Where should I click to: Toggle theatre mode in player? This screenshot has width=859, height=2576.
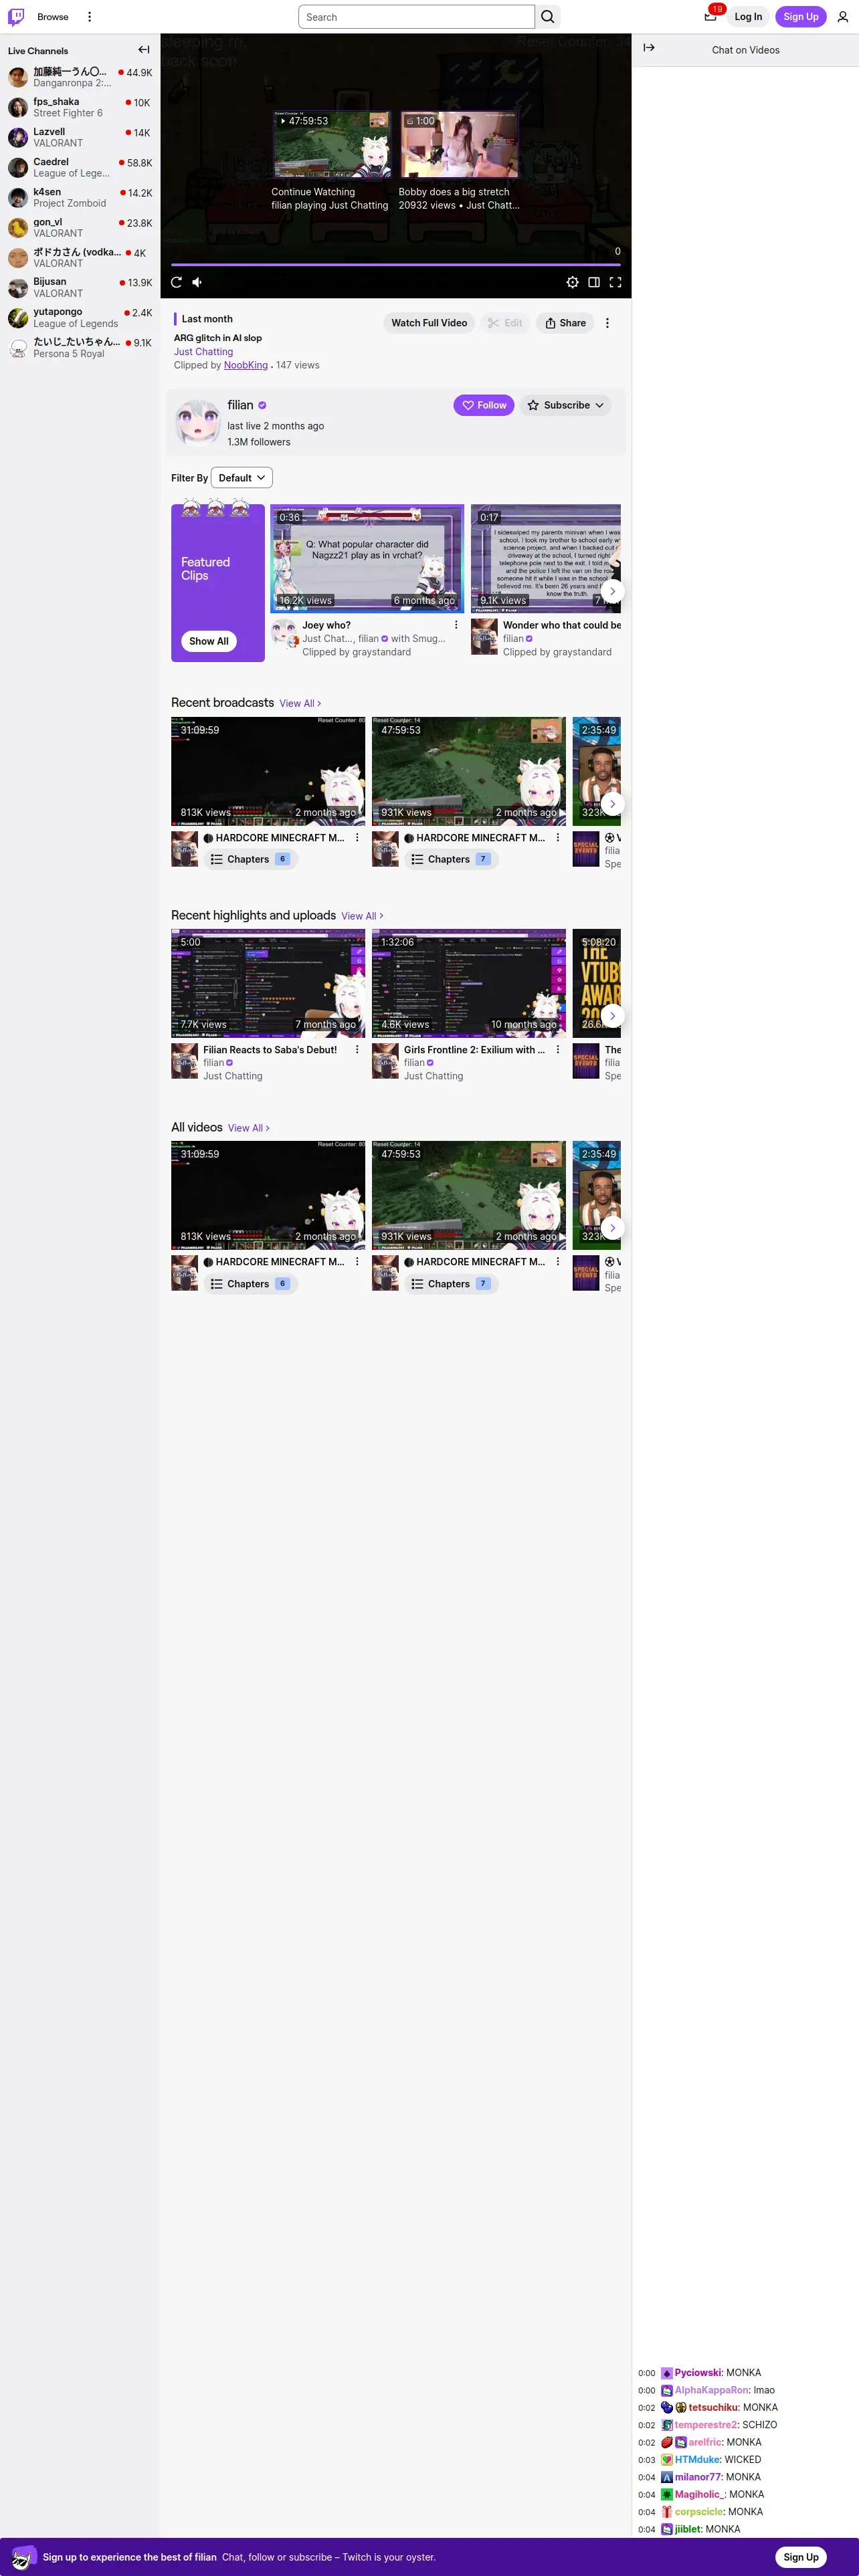[594, 282]
